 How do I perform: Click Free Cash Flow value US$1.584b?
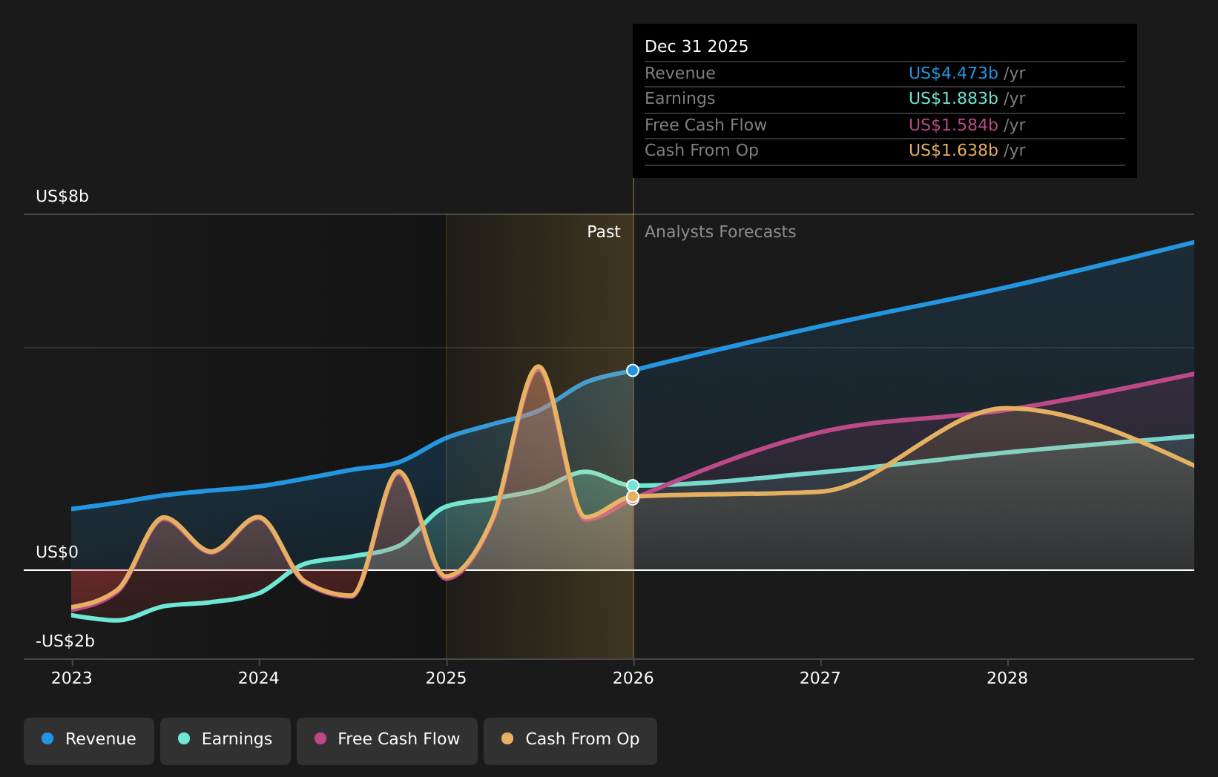952,125
